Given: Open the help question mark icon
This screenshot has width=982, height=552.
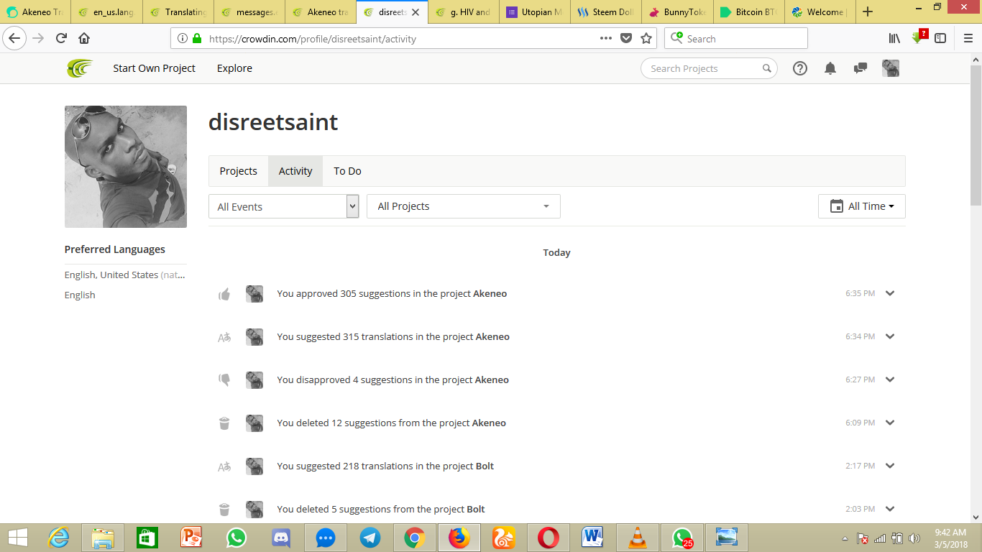Looking at the screenshot, I should pos(800,68).
